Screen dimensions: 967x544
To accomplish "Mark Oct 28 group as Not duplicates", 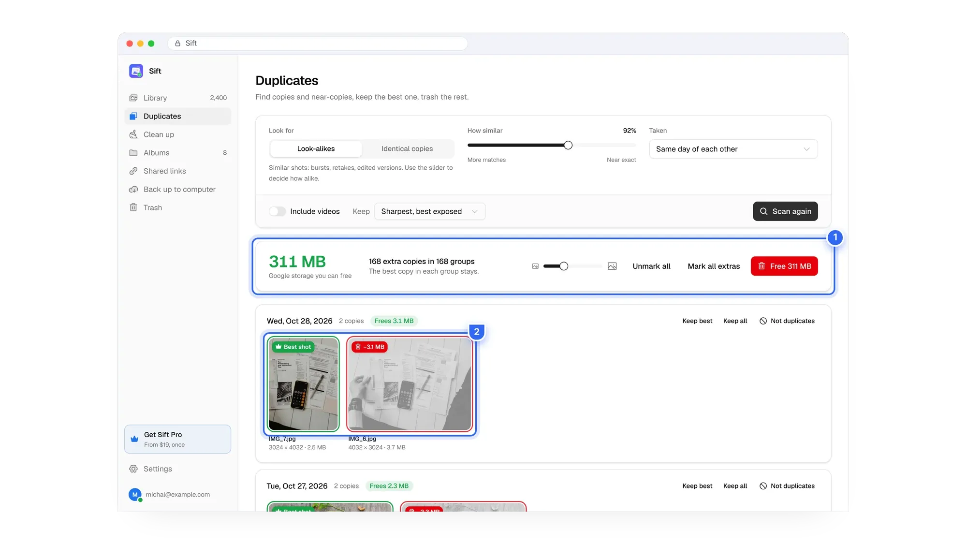I will [787, 321].
